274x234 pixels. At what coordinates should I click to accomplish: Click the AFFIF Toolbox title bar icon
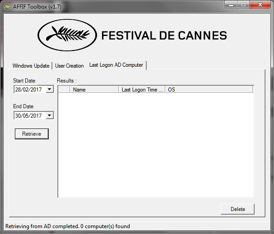(x=7, y=7)
